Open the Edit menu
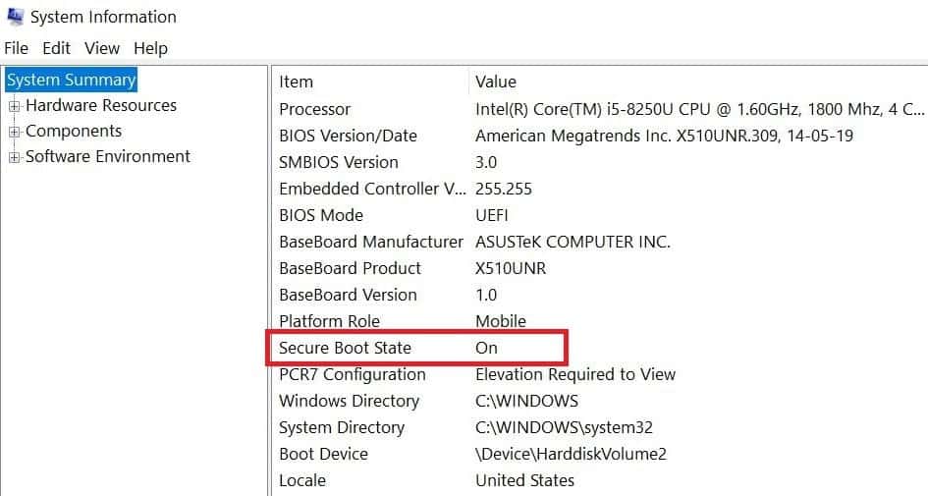928x496 pixels. click(x=57, y=48)
